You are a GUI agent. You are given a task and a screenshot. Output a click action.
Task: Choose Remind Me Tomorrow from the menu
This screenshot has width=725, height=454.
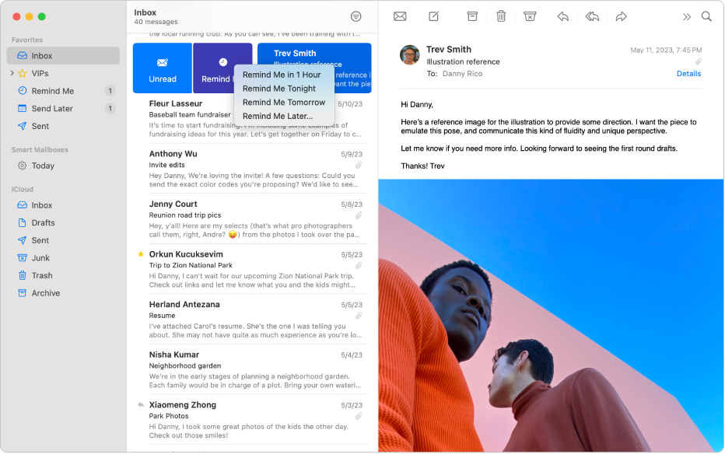[x=283, y=102]
